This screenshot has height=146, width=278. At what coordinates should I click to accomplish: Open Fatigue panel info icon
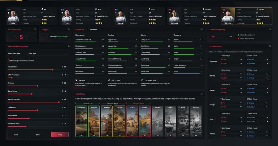pos(68,30)
